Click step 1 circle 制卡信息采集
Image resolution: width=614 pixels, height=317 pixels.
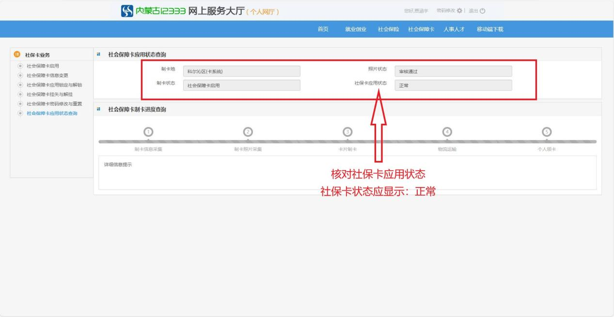148,131
